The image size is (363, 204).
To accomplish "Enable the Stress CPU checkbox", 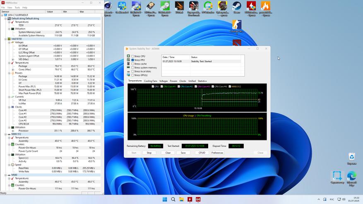I will (133, 56).
